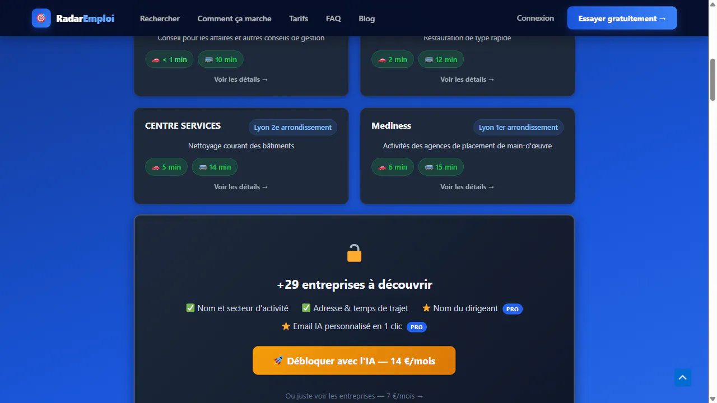Visit the Blog link
717x403 pixels.
click(367, 18)
